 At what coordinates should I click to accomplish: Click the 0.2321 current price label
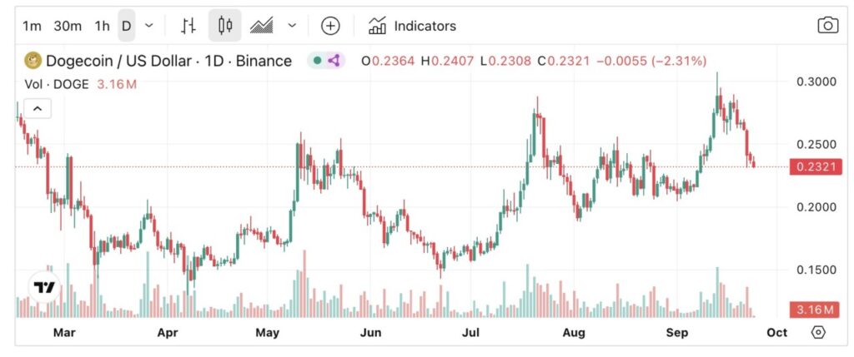pos(812,167)
